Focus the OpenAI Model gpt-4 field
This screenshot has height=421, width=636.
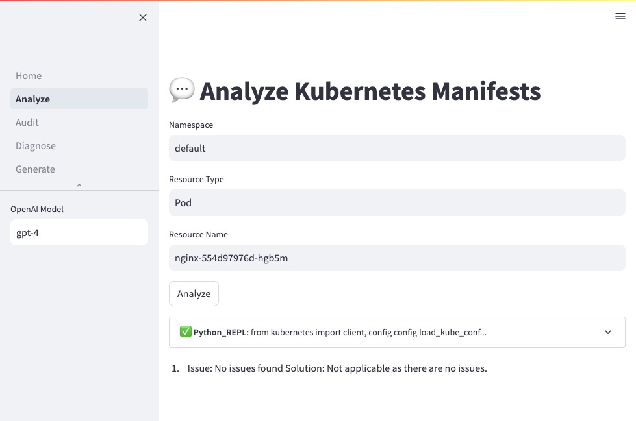pyautogui.click(x=79, y=232)
